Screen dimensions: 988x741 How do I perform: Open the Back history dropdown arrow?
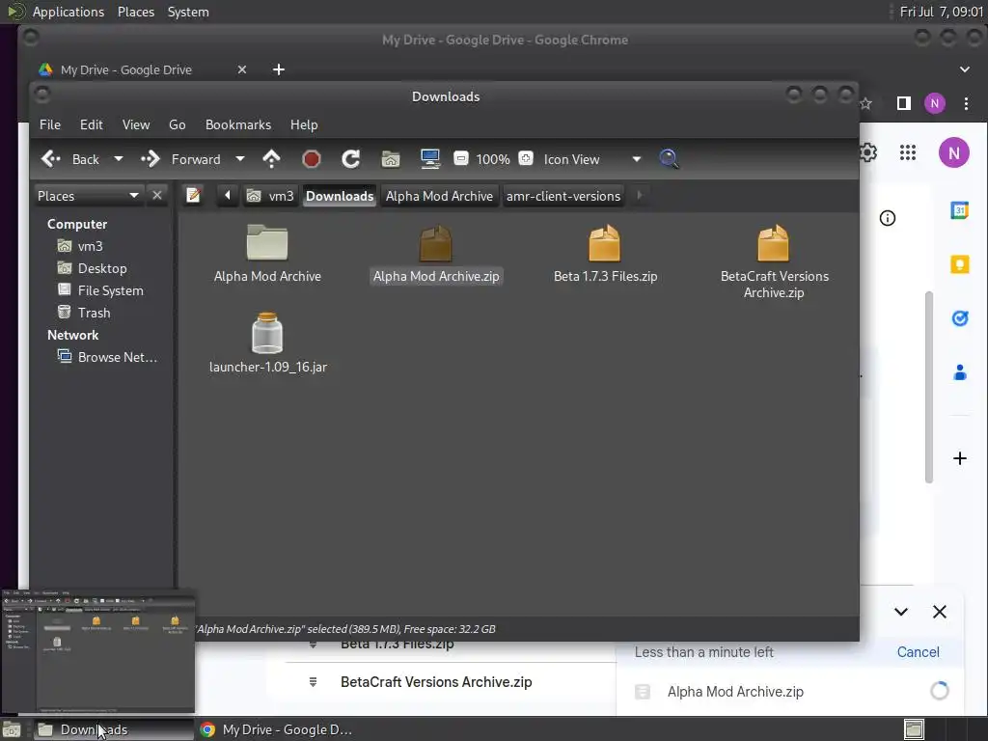pos(119,159)
